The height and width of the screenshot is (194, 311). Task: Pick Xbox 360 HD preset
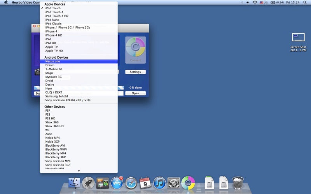point(54,126)
